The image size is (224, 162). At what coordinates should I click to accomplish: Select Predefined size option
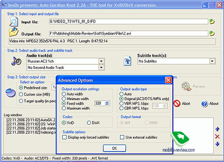[x=21, y=88]
